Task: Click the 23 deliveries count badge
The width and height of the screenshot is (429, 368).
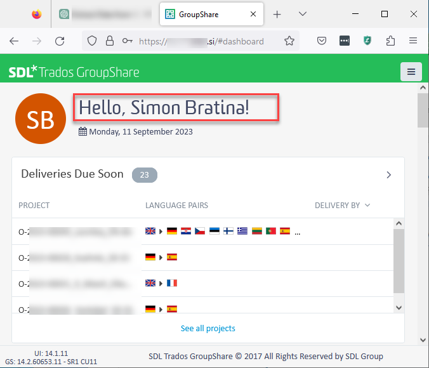Action: pyautogui.click(x=145, y=175)
